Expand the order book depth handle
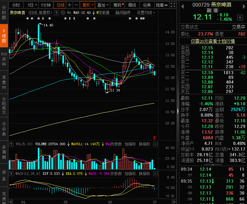247x204 pixels. 213,165
